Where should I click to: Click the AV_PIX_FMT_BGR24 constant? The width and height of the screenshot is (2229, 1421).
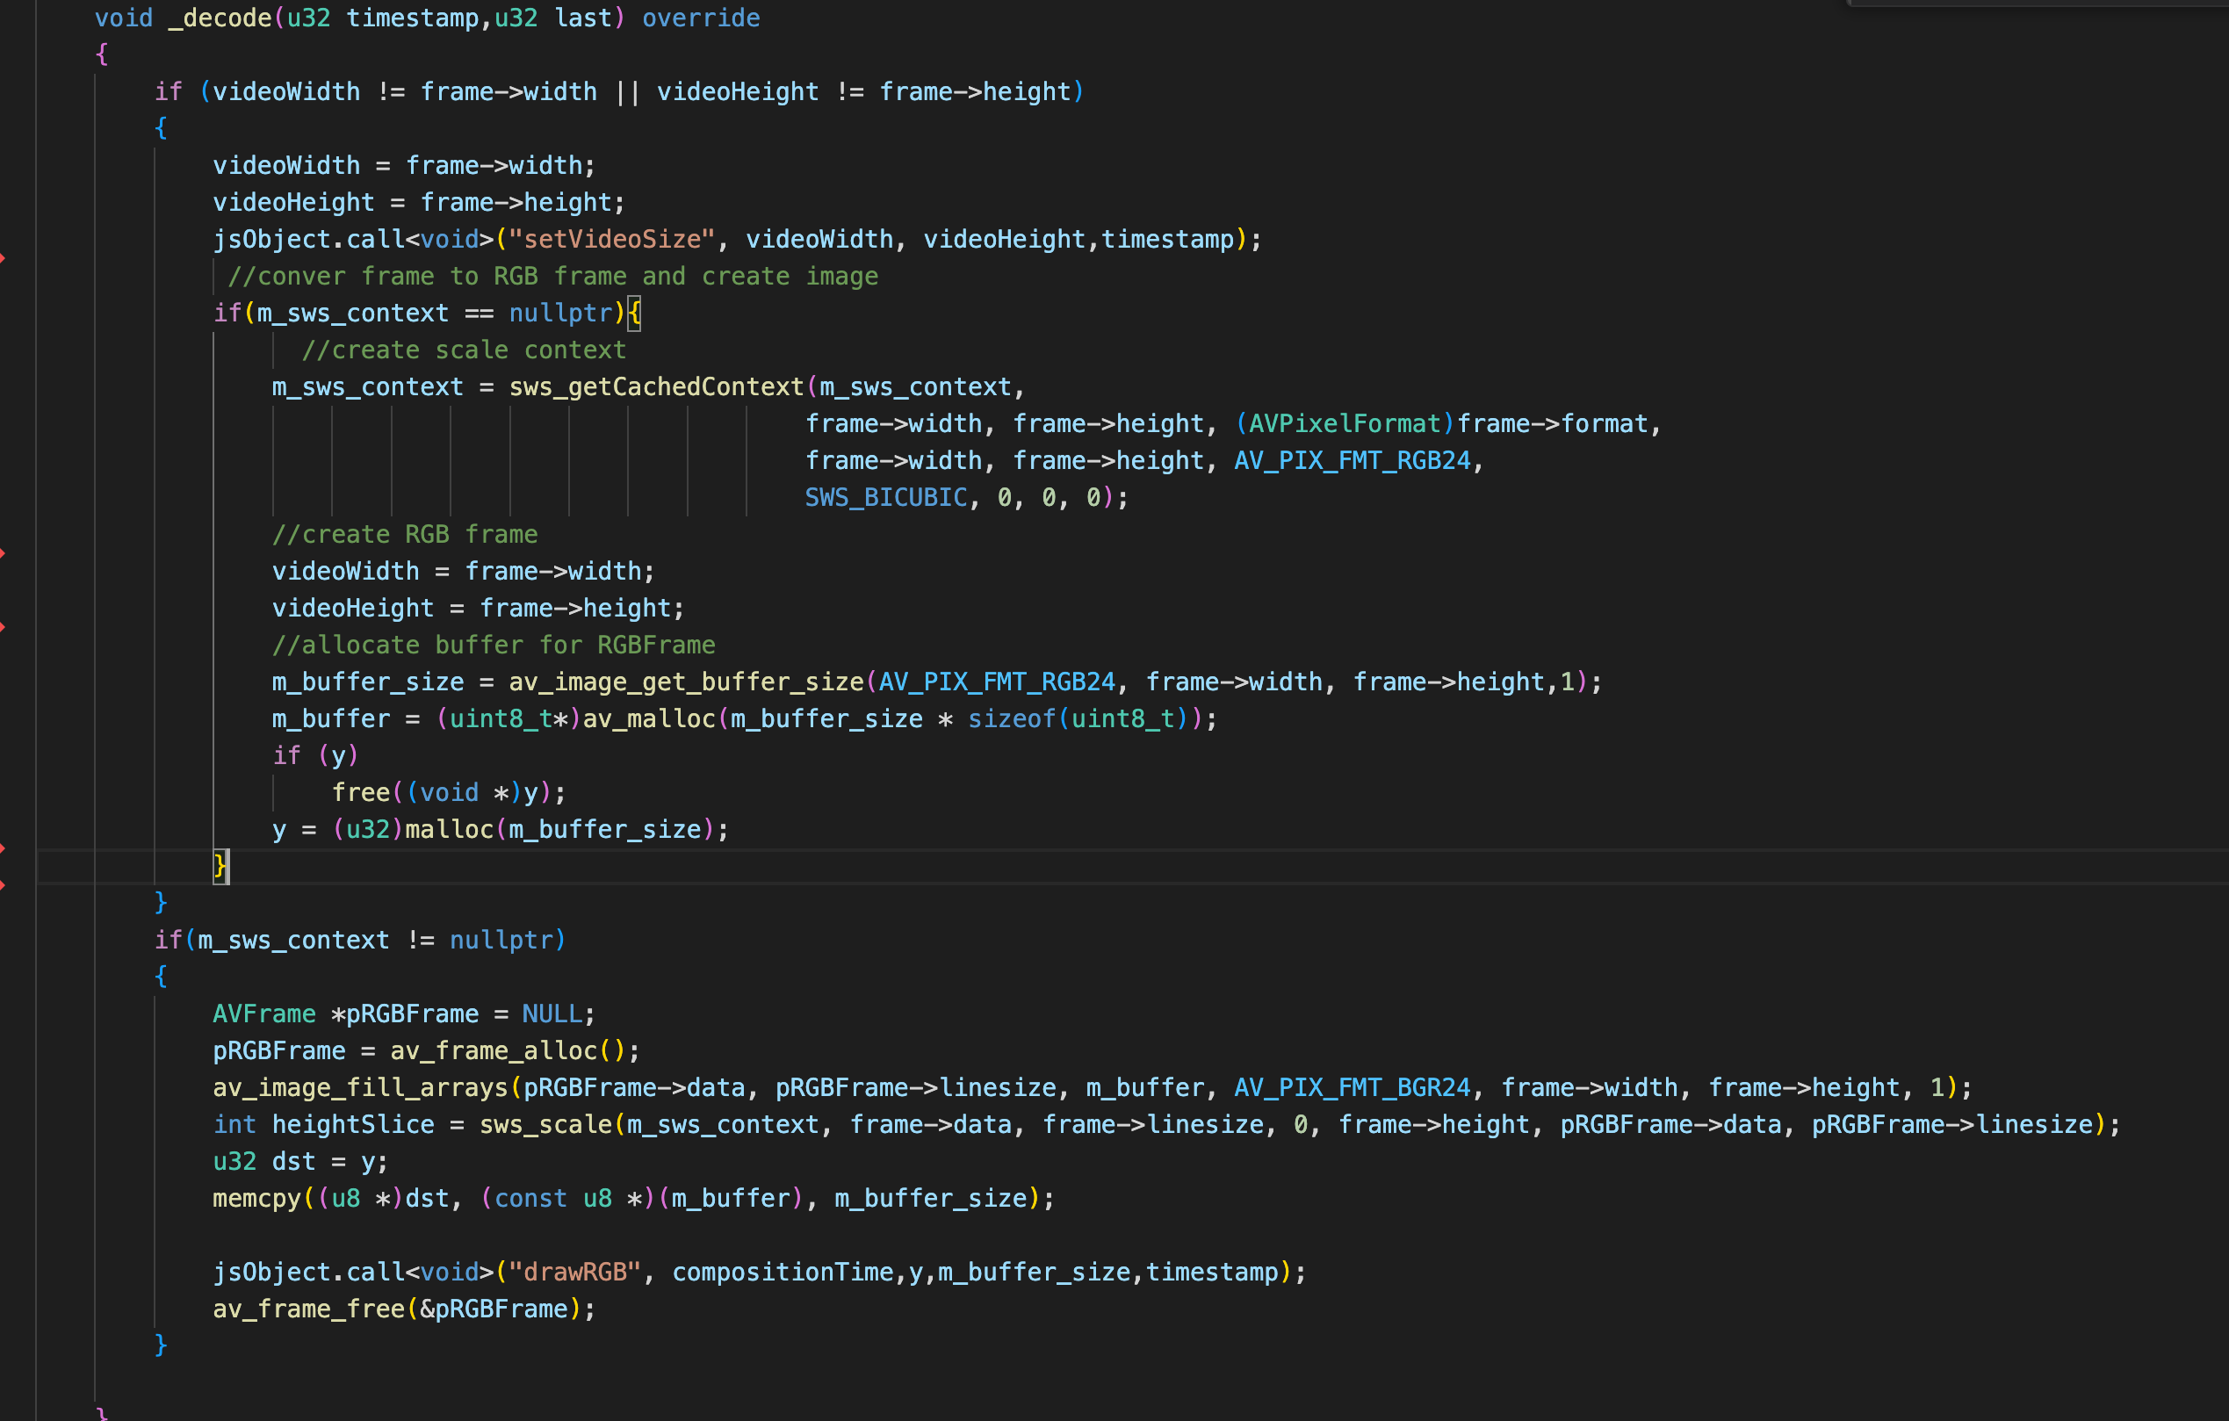1352,1088
